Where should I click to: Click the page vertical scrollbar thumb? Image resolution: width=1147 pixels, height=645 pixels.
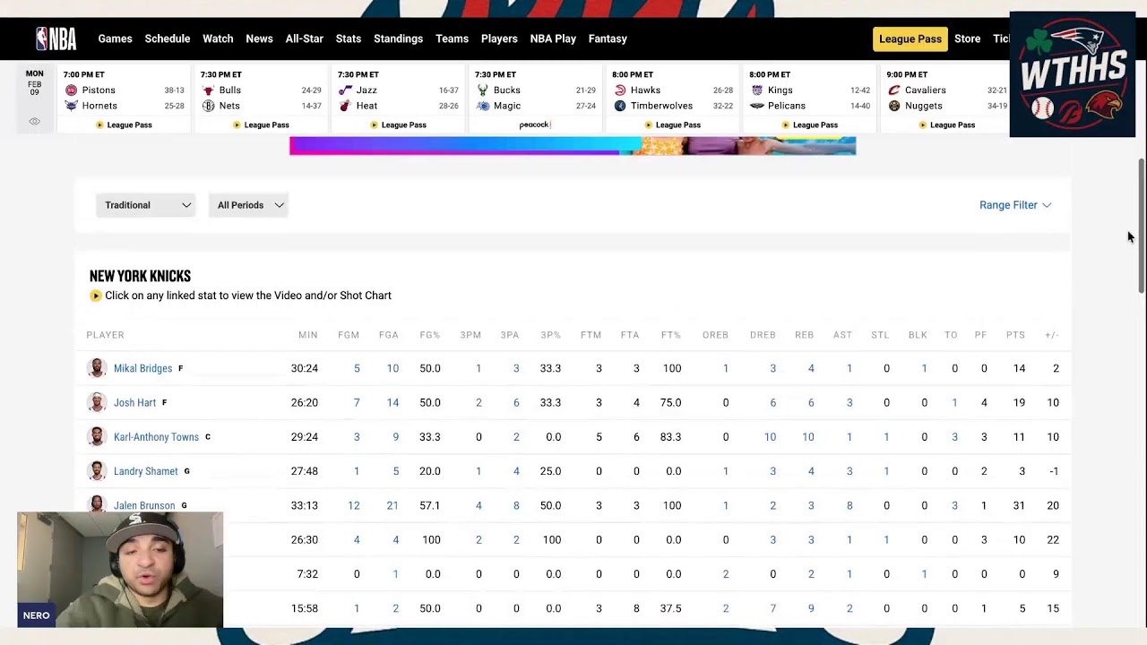coord(1141,226)
